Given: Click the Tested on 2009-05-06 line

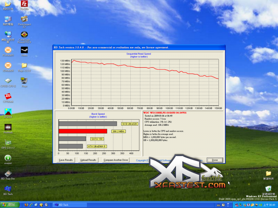Looking at the screenshot, I should (159, 116).
